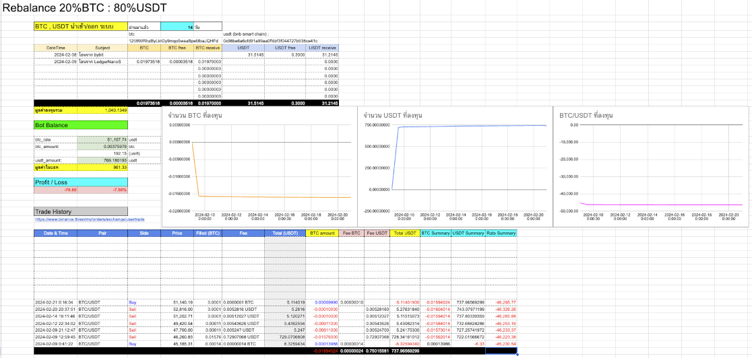Click the BTC wallet address cell

173,41
